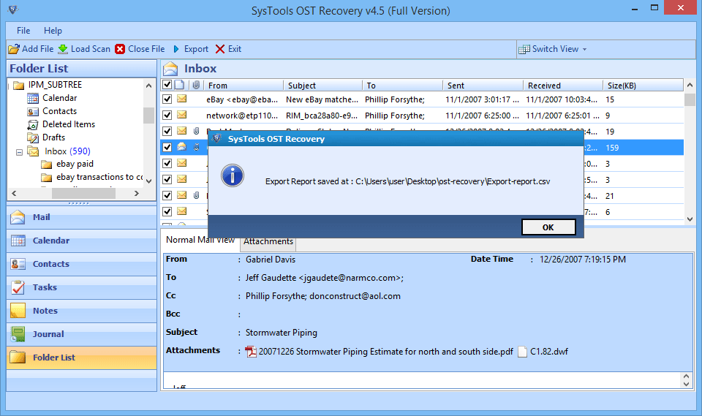The image size is (702, 416).
Task: Toggle the select-all checkbox in list header
Action: pos(167,85)
